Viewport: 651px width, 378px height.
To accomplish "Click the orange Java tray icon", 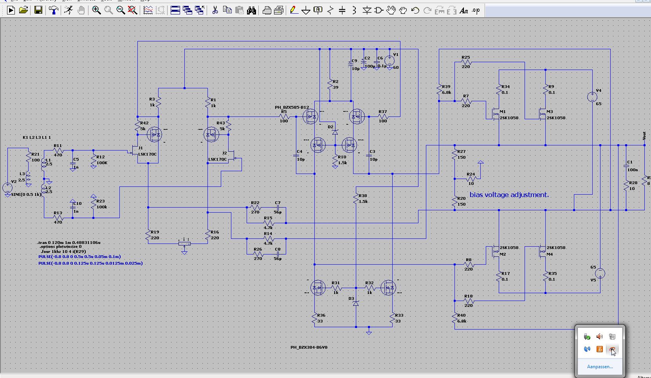I will pyautogui.click(x=599, y=349).
